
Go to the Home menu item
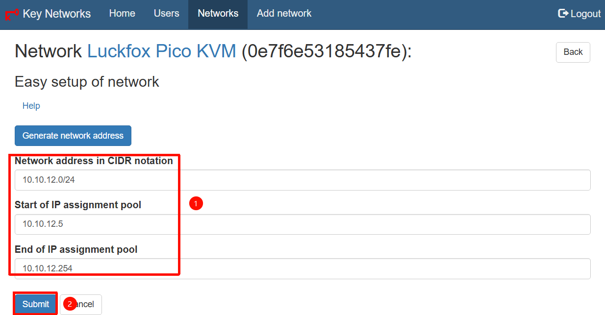[x=122, y=14]
